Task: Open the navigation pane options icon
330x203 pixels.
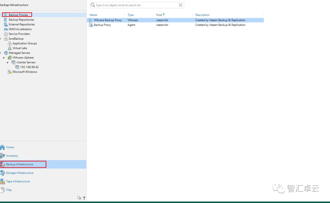Action: click(79, 198)
